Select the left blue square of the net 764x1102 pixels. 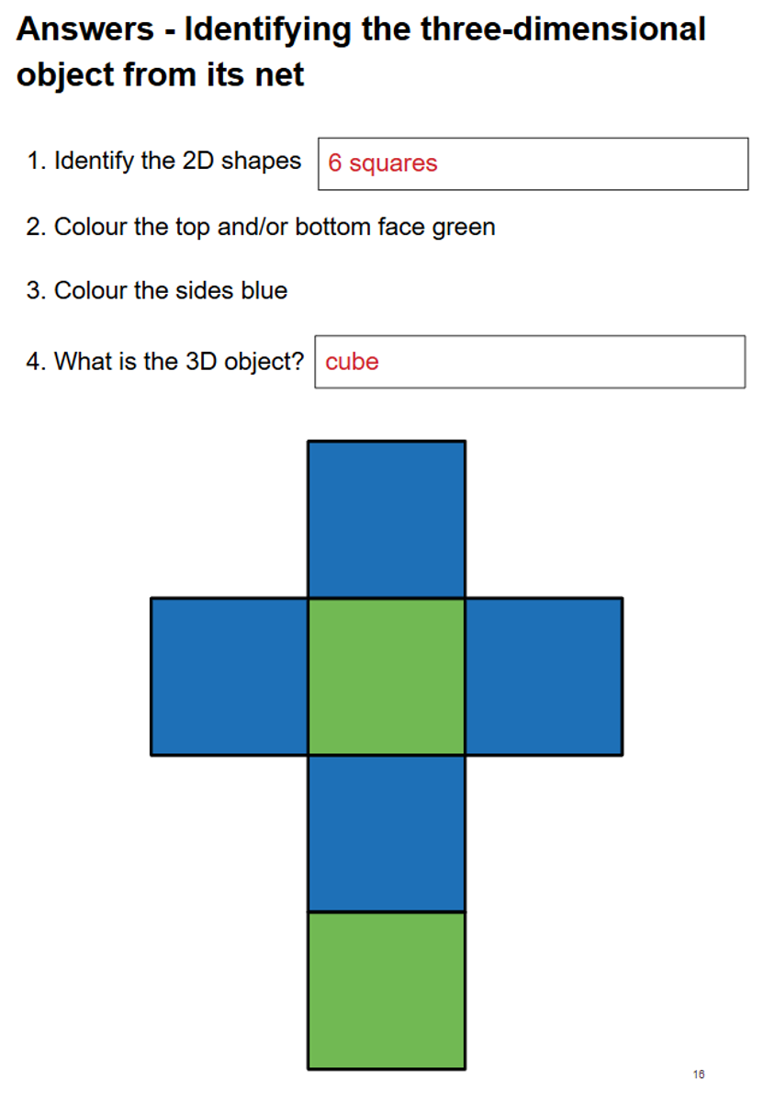[x=229, y=677]
